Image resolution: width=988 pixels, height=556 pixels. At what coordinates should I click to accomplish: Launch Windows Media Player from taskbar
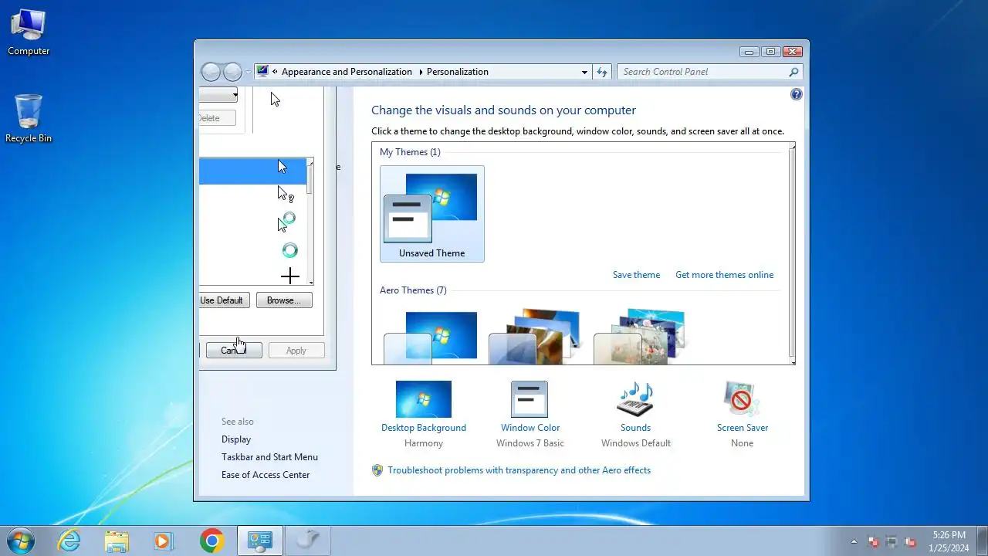(164, 541)
